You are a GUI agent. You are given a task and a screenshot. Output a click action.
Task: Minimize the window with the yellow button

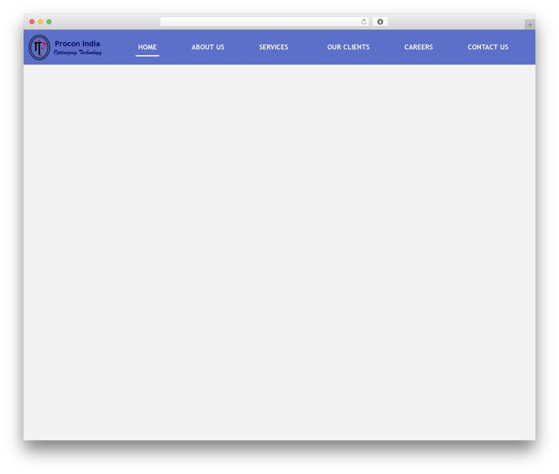pyautogui.click(x=41, y=22)
